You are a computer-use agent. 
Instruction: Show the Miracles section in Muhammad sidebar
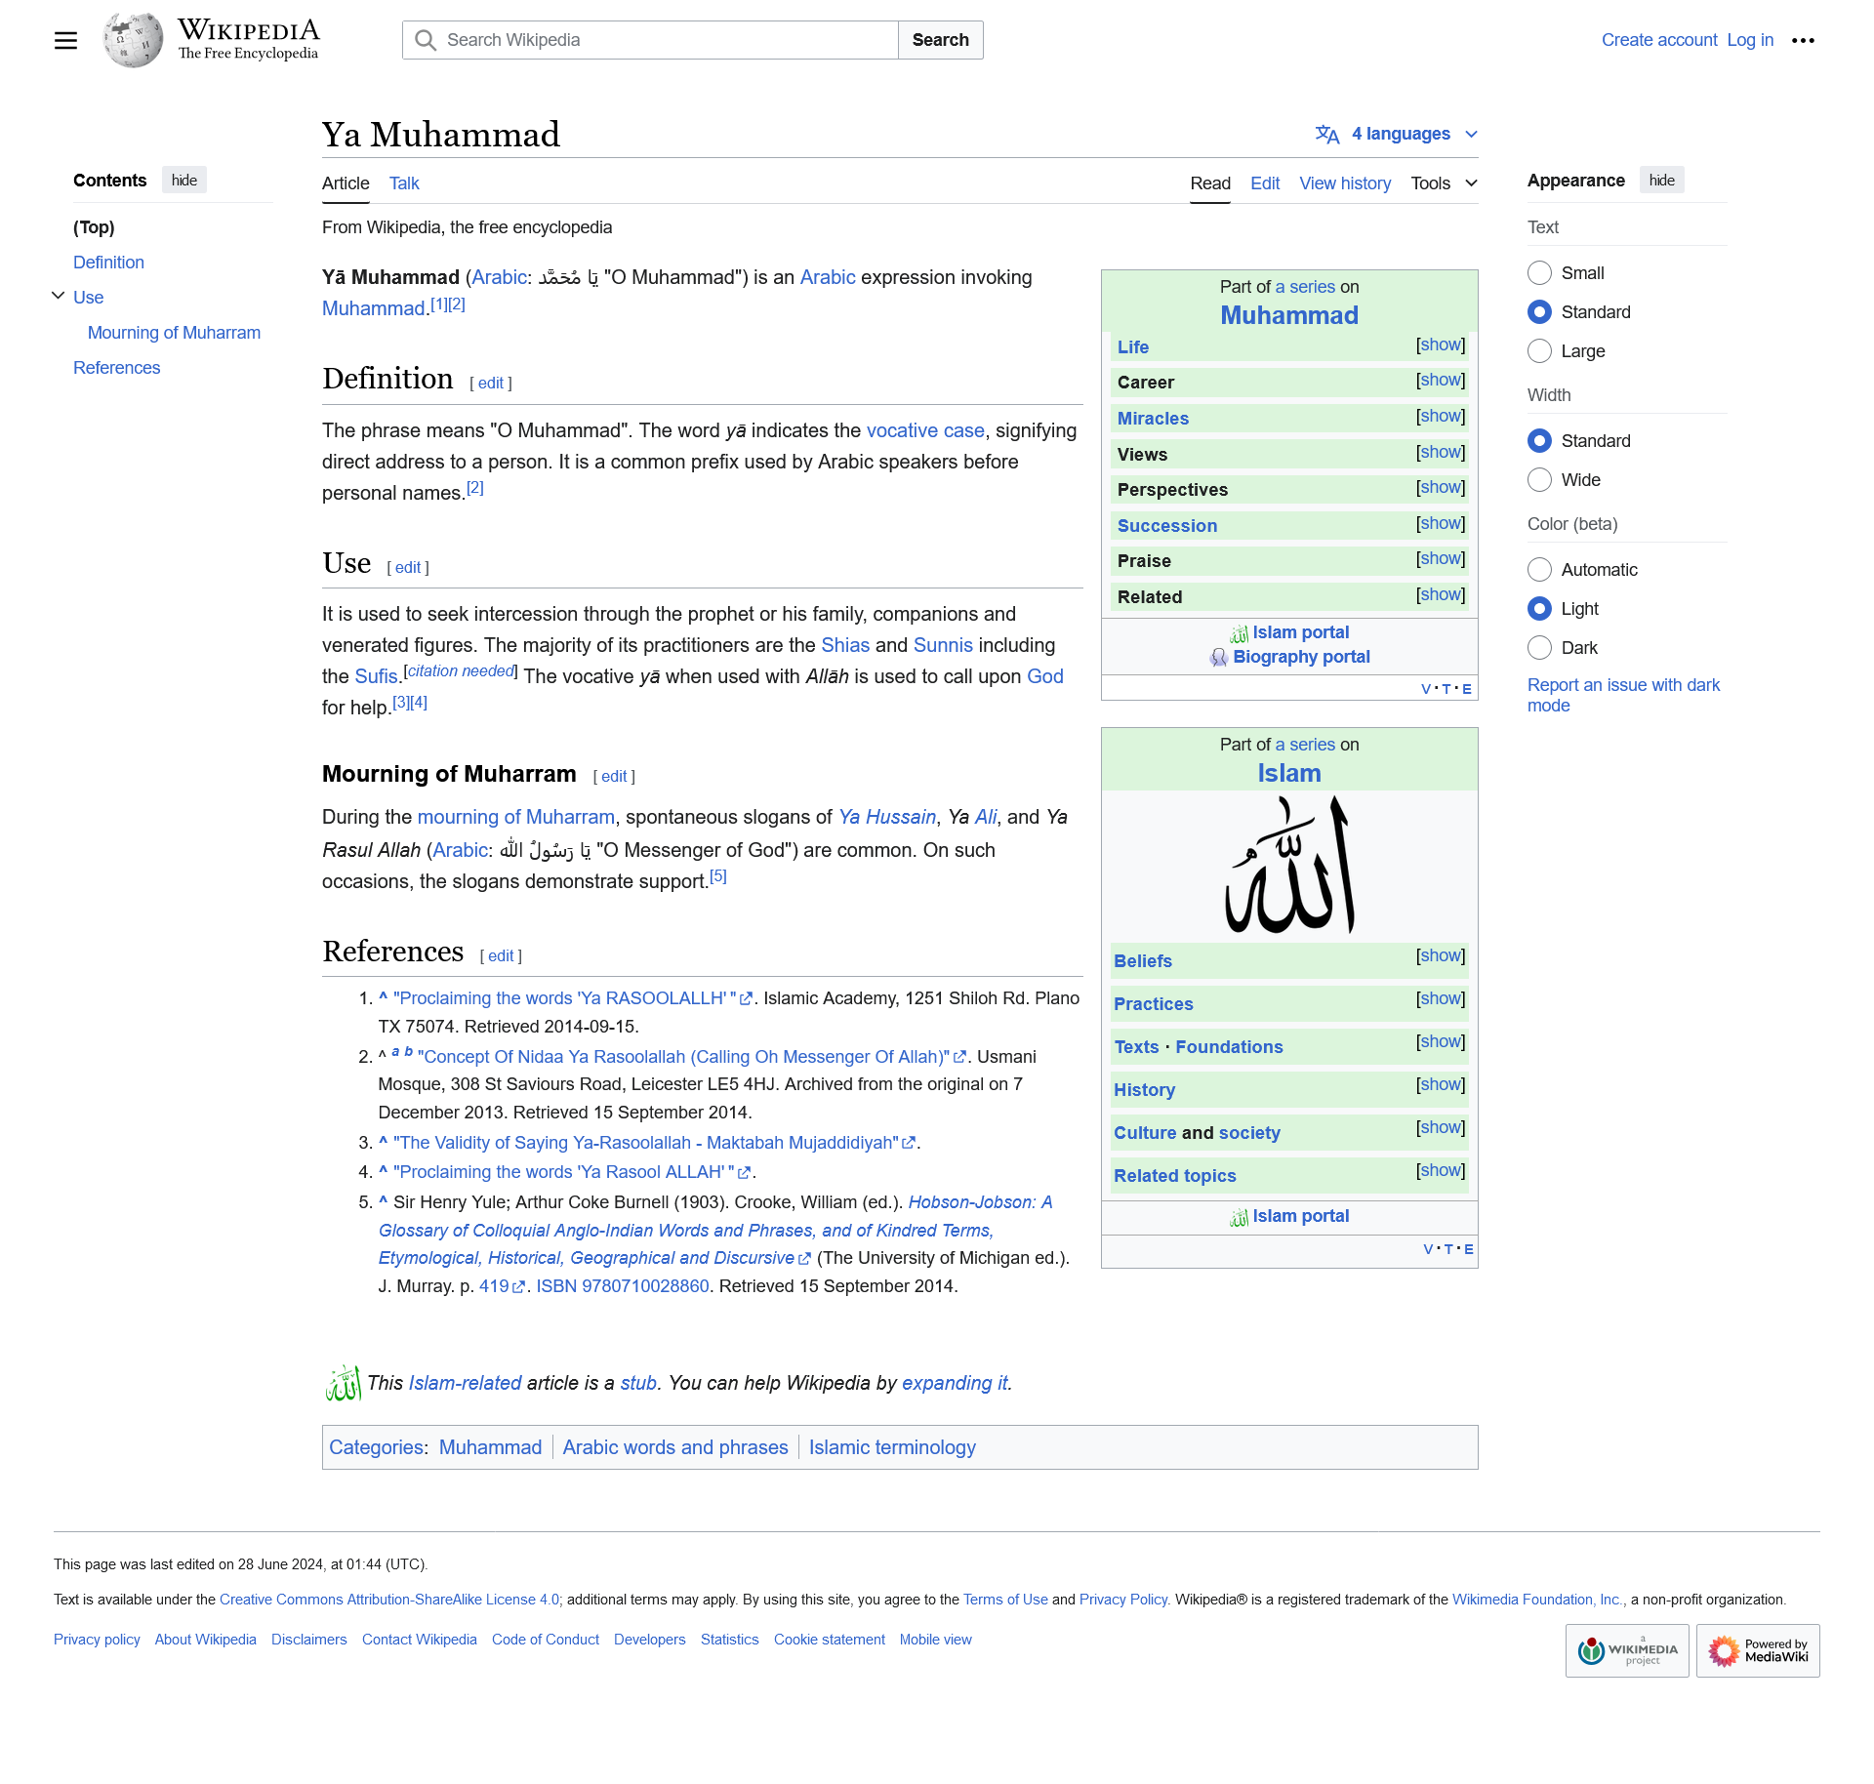tap(1440, 417)
